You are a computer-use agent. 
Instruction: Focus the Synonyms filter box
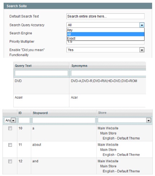point(108,73)
